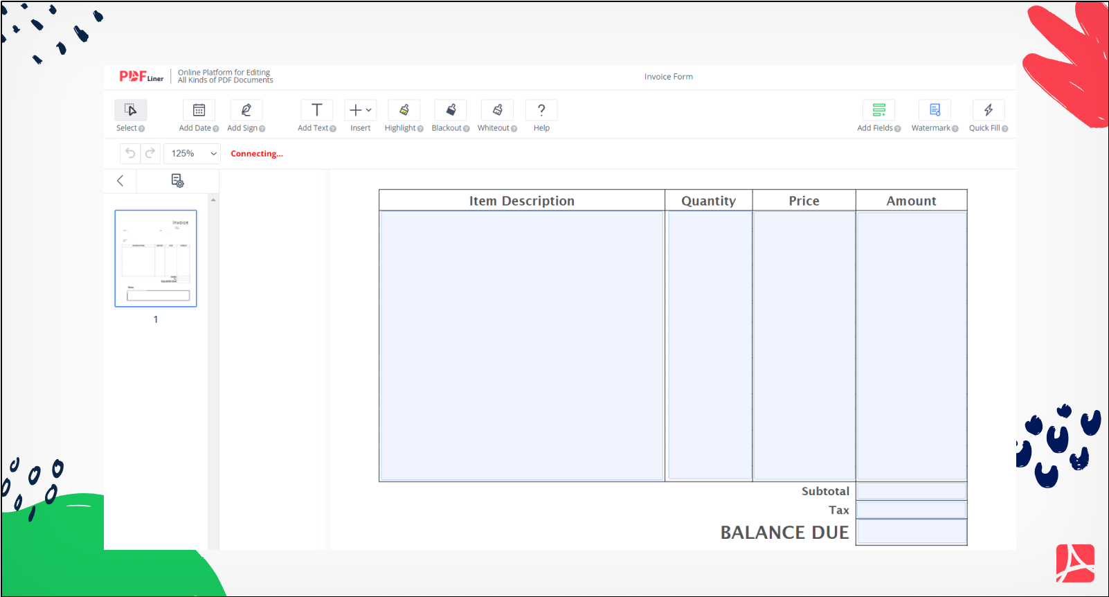The image size is (1109, 597).
Task: Click the BALANCE DUE label
Action: pos(785,533)
